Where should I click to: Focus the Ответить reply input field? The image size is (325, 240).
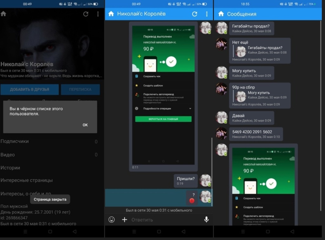(162, 220)
